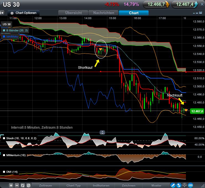Select the US 30 legend label

coord(7,24)
